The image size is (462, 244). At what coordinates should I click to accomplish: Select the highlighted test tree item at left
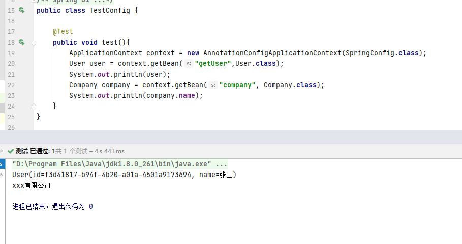tap(2, 164)
